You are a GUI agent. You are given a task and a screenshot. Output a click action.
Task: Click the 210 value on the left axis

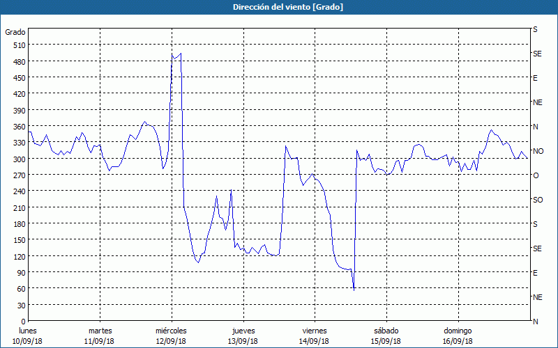tap(20, 207)
